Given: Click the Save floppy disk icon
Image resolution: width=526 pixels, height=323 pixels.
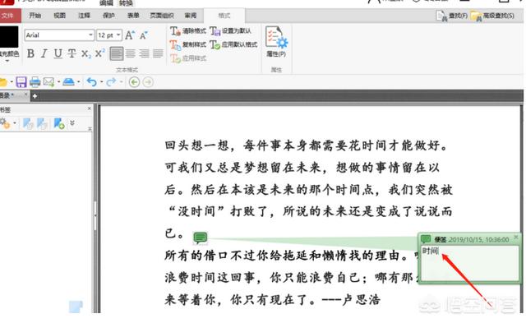Looking at the screenshot, I should (x=21, y=82).
